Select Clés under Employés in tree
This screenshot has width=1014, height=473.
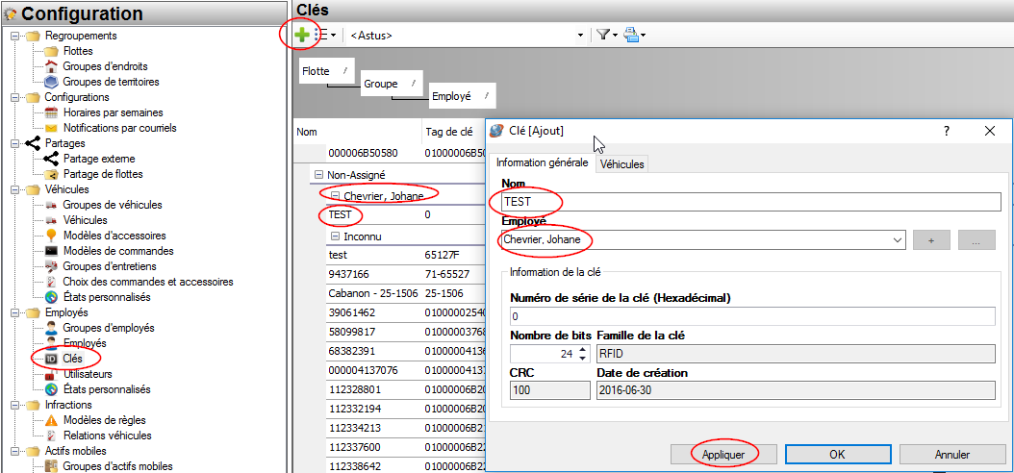(x=72, y=359)
